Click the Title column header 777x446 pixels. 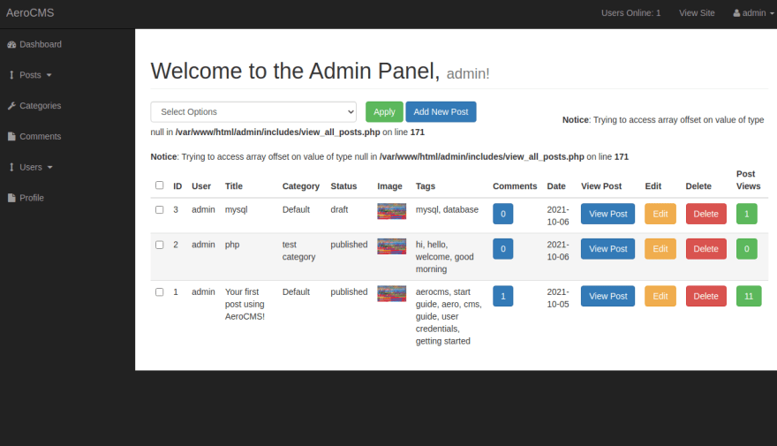pos(234,186)
